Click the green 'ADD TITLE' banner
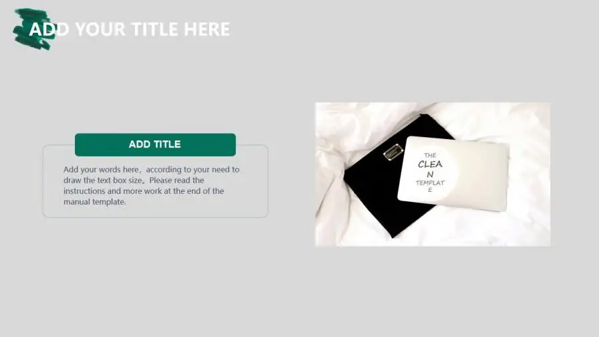599x337 pixels. click(155, 144)
